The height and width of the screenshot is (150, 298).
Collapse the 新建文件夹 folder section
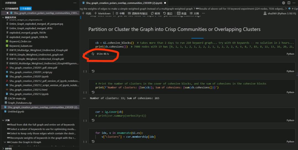3,17
